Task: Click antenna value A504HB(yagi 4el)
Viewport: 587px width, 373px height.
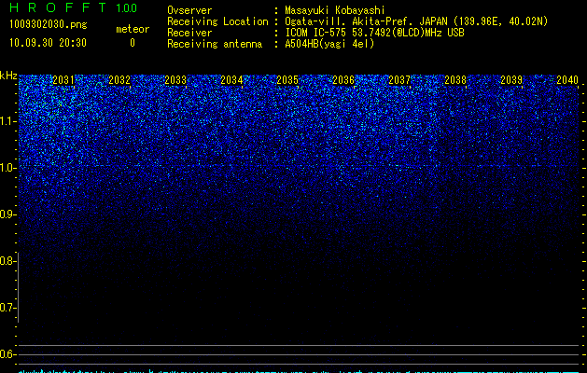Action: [329, 44]
